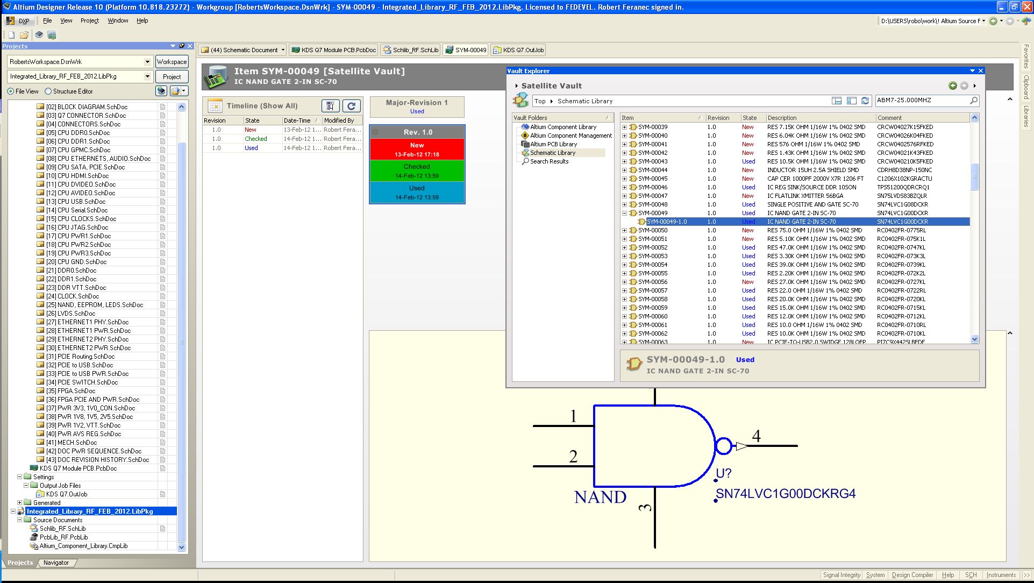This screenshot has height=583, width=1034.
Task: Click the open document toolbar icon
Action: [24, 34]
